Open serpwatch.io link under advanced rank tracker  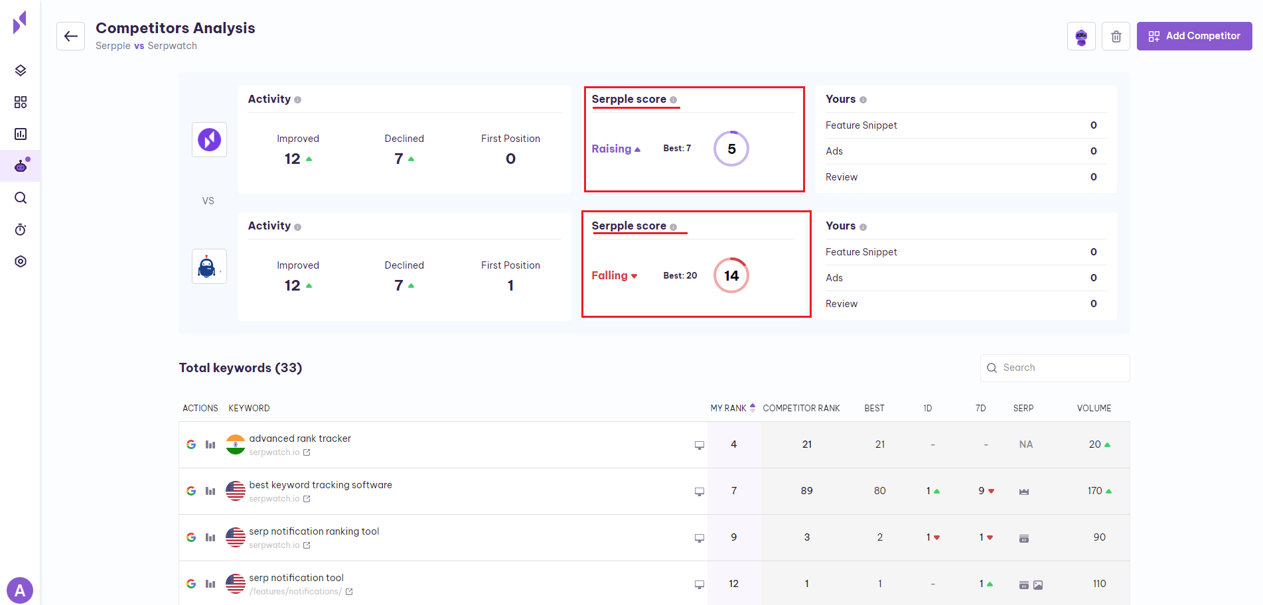point(279,452)
